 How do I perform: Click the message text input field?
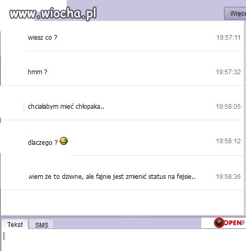pyautogui.click(x=123, y=240)
